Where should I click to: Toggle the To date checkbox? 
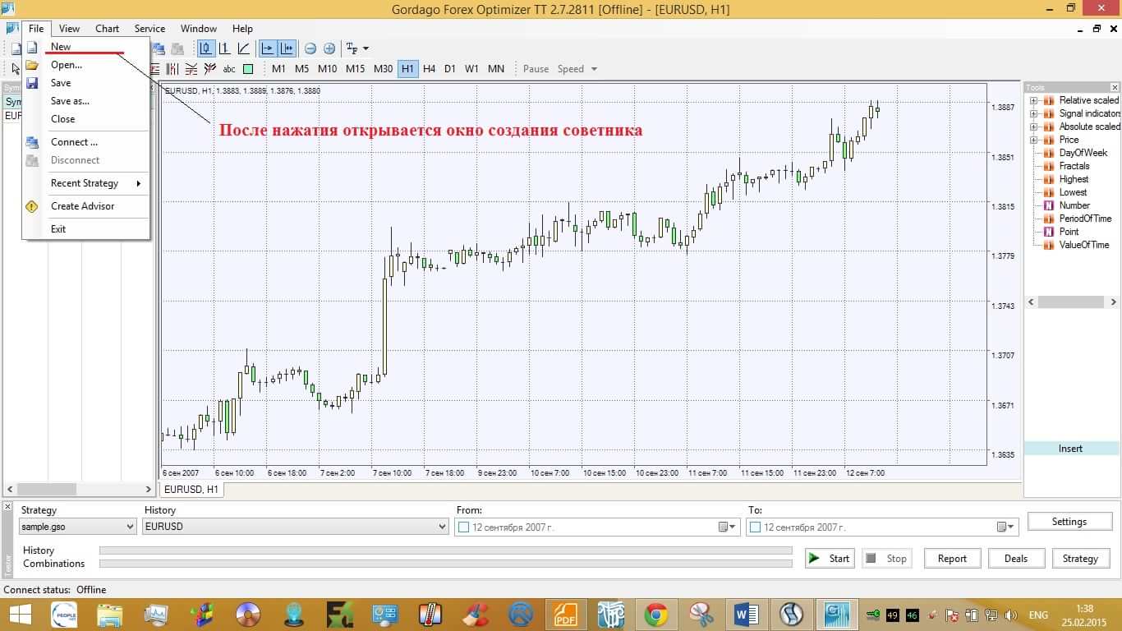(755, 527)
